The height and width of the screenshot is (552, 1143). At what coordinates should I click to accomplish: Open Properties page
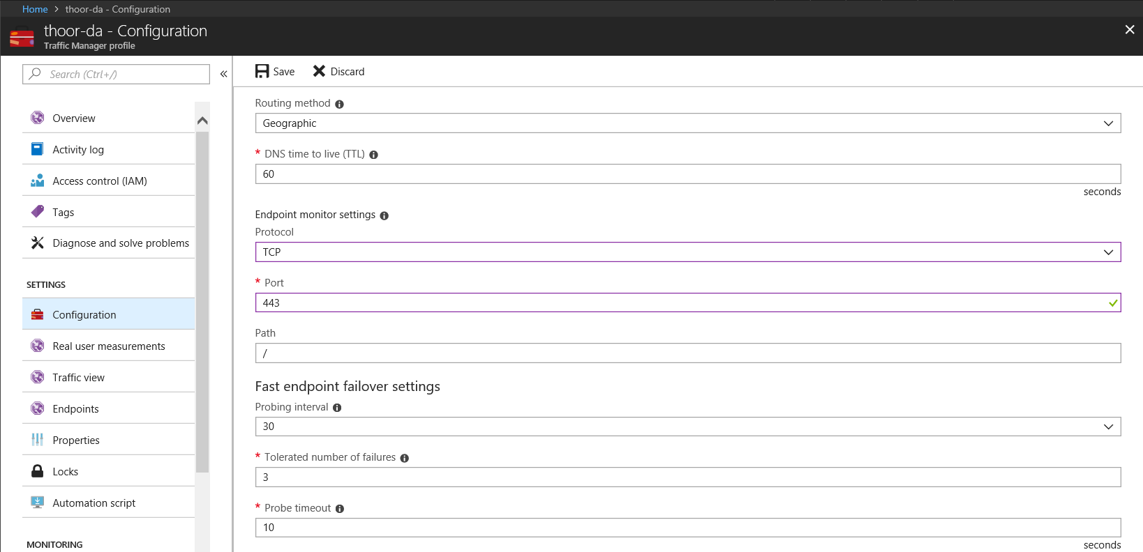click(108, 440)
